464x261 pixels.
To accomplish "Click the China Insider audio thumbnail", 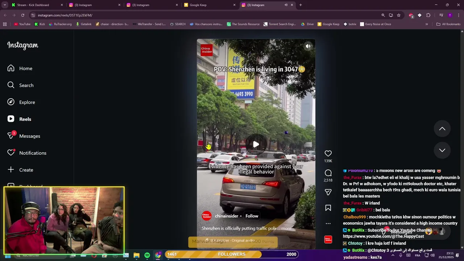I will 328,240.
